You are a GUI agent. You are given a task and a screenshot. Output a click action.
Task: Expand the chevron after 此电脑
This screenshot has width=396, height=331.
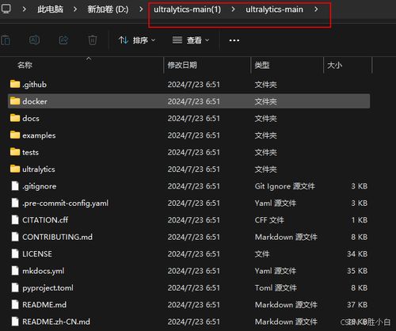point(75,10)
